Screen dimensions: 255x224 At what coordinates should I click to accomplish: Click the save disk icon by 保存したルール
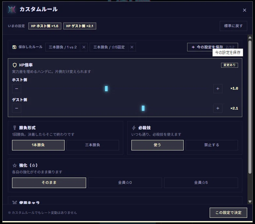14,47
